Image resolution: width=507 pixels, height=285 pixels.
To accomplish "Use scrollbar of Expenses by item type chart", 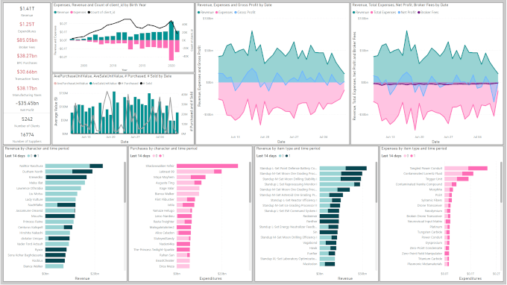I will coord(501,183).
